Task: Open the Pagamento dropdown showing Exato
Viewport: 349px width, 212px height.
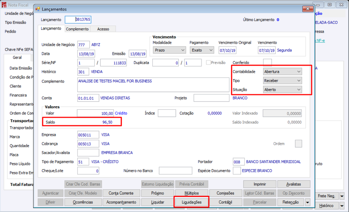Action: [202, 50]
